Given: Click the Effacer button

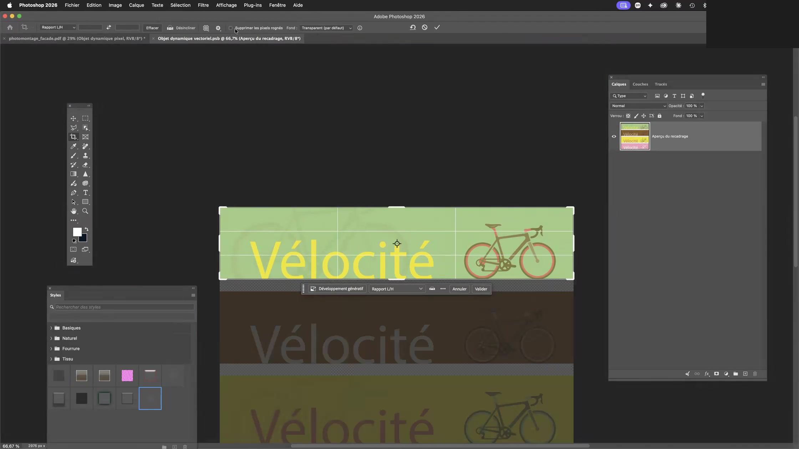Looking at the screenshot, I should (152, 28).
